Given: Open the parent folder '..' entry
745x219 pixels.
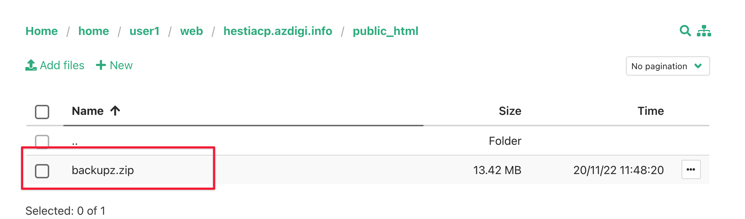Looking at the screenshot, I should (x=75, y=142).
